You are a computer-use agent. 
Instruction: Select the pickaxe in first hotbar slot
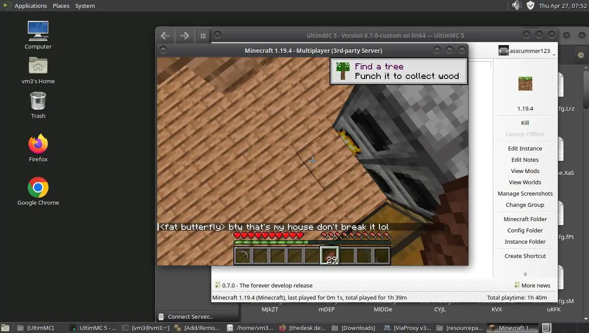(243, 256)
